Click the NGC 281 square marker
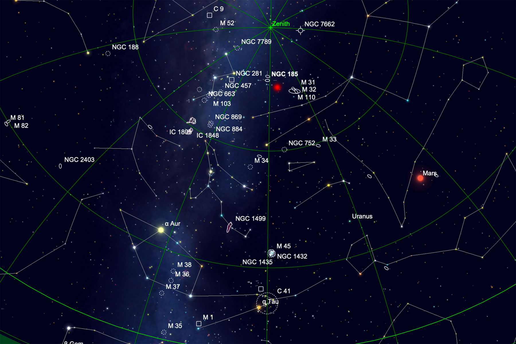 [232, 80]
